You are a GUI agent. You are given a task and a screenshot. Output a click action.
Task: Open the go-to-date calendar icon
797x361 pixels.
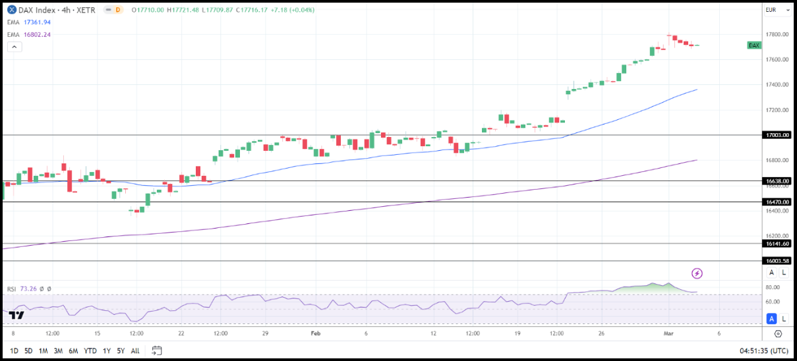157,350
